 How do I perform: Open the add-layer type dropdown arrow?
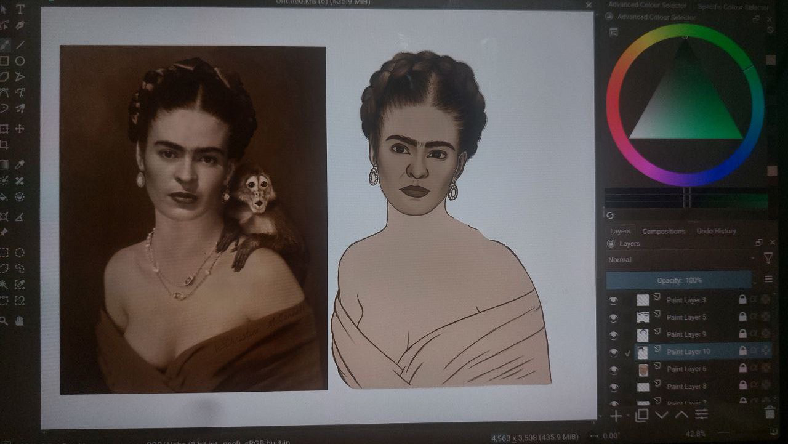point(627,415)
